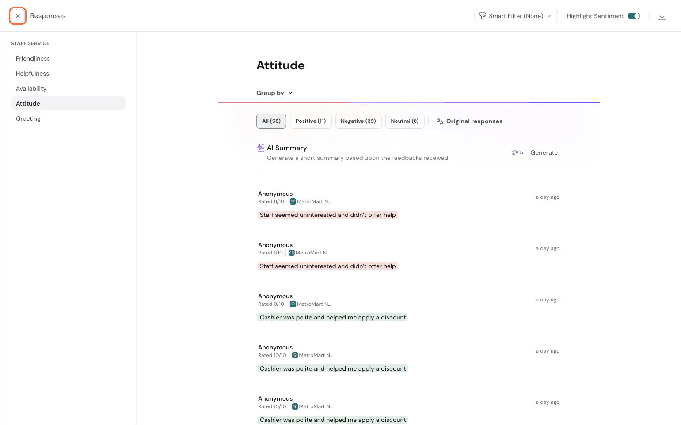Close the Responses panel with X
This screenshot has height=425, width=681.
(x=18, y=16)
